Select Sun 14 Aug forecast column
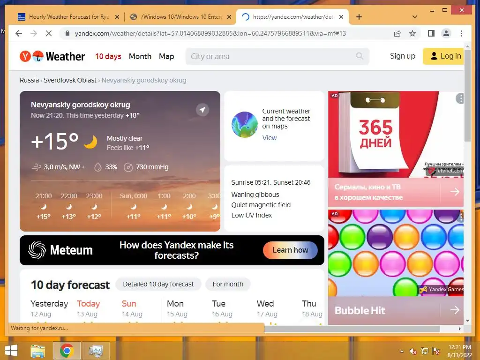Screen dimensions: 480x360 point(132,308)
